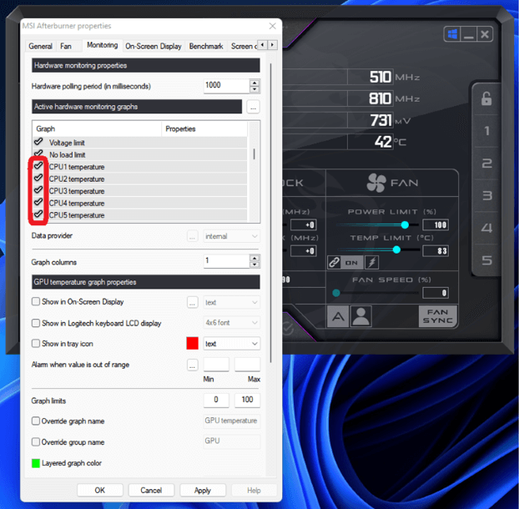Click the Apply button
This screenshot has height=509, width=519.
click(x=203, y=490)
